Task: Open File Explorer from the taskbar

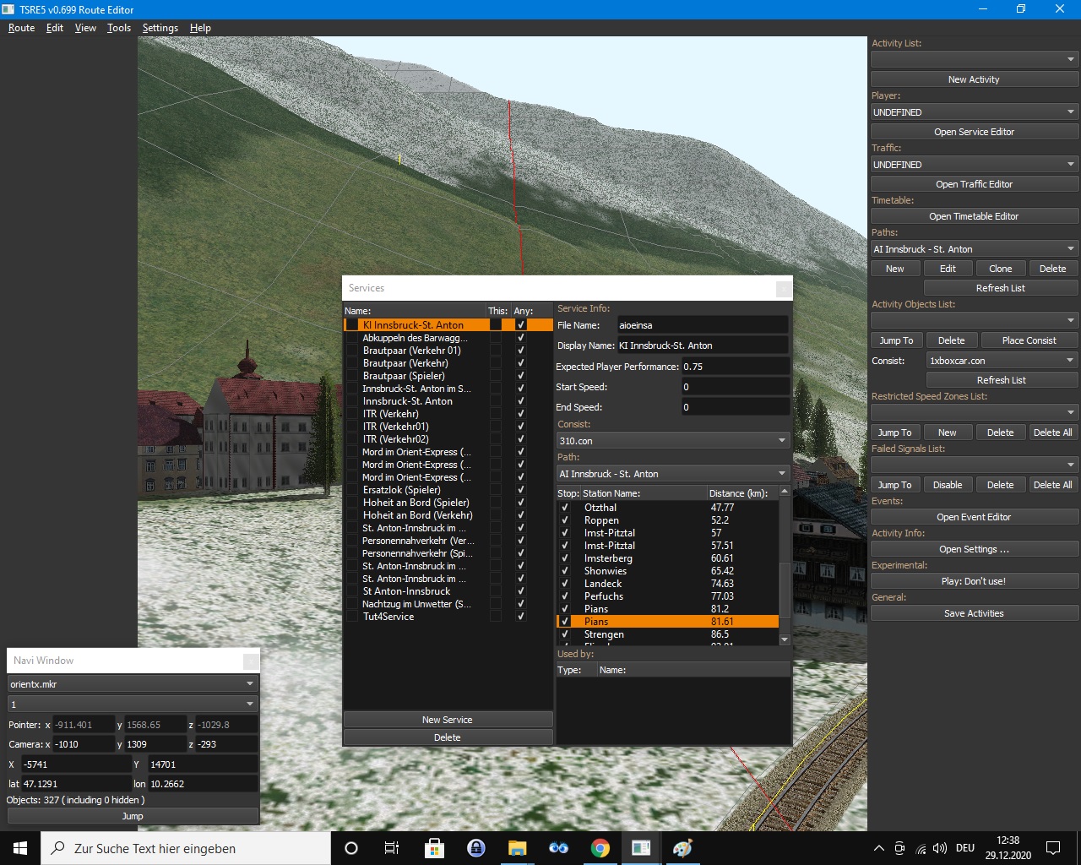Action: (517, 848)
